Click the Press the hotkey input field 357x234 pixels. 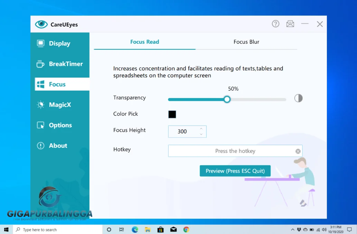[x=232, y=151]
